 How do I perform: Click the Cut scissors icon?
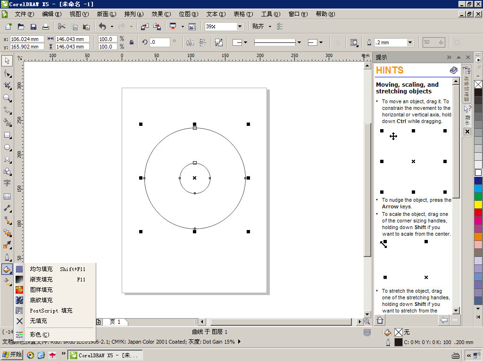point(62,26)
